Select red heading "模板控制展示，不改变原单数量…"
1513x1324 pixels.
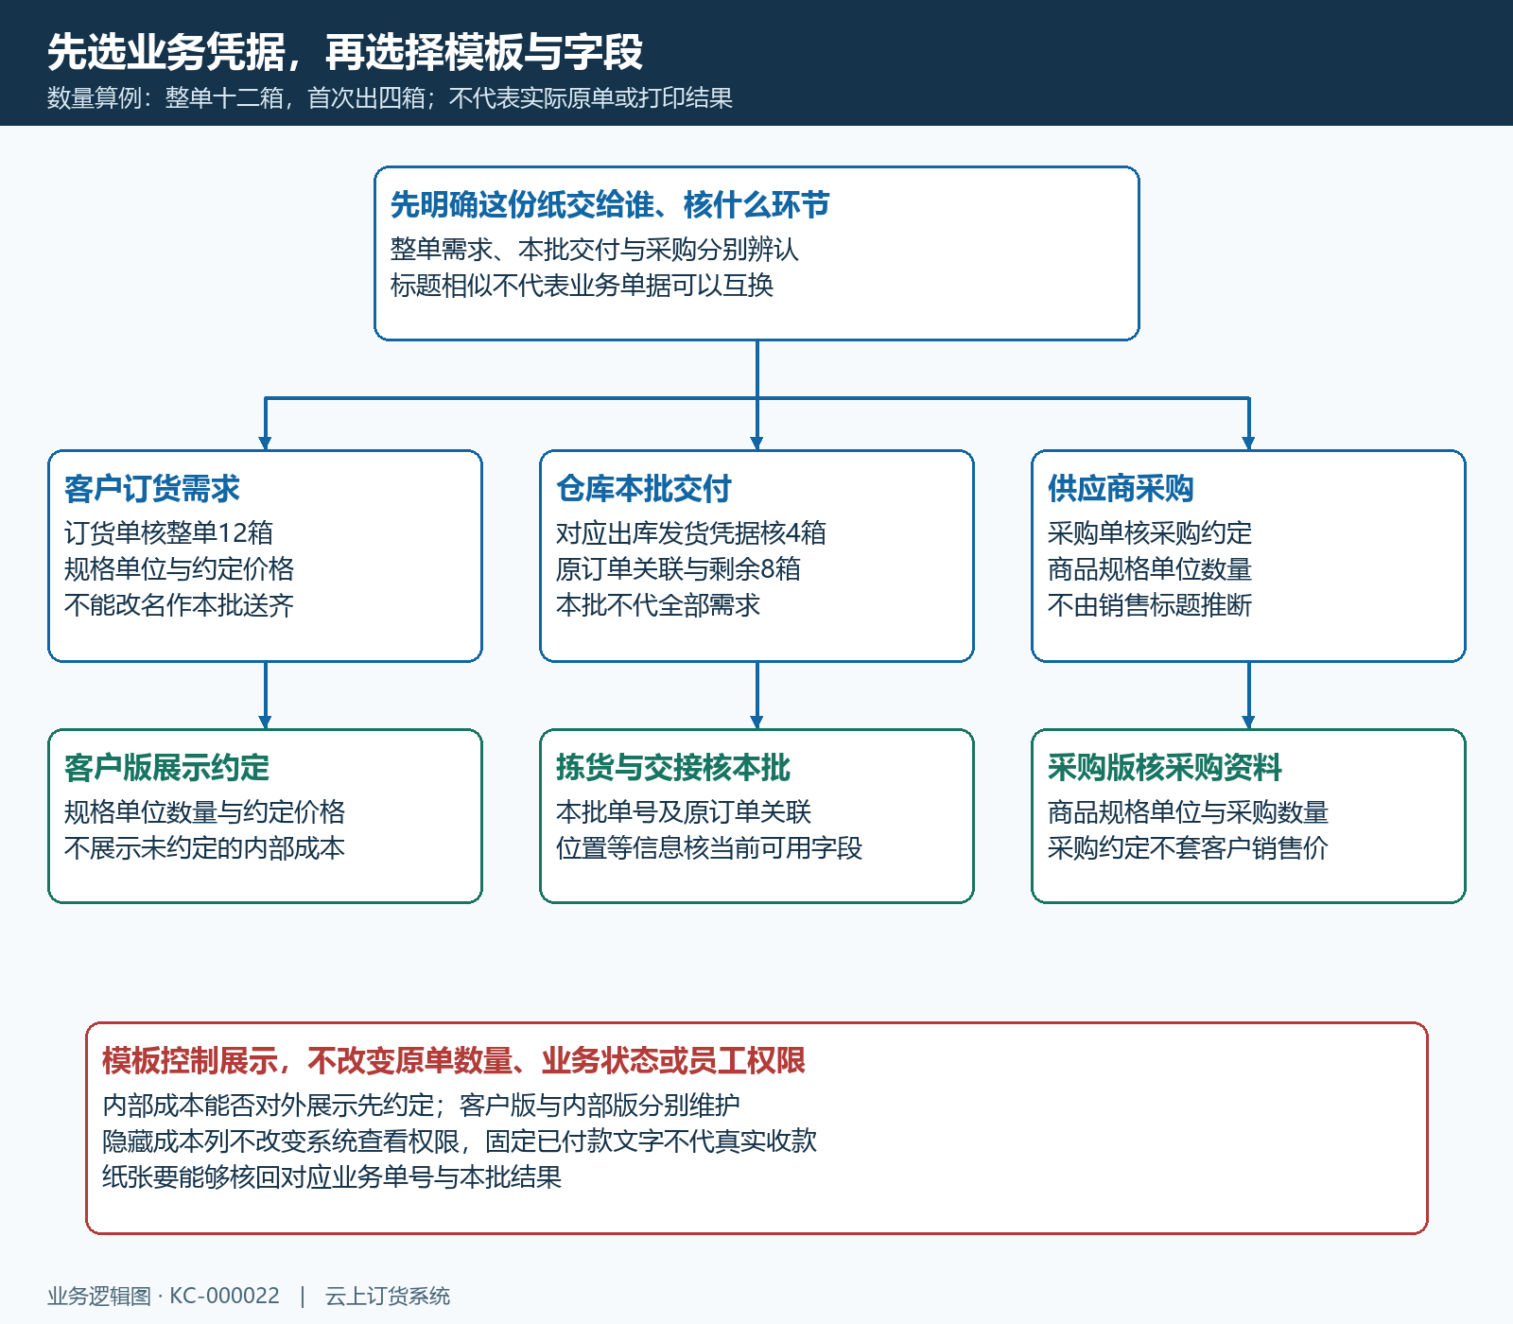point(454,1060)
